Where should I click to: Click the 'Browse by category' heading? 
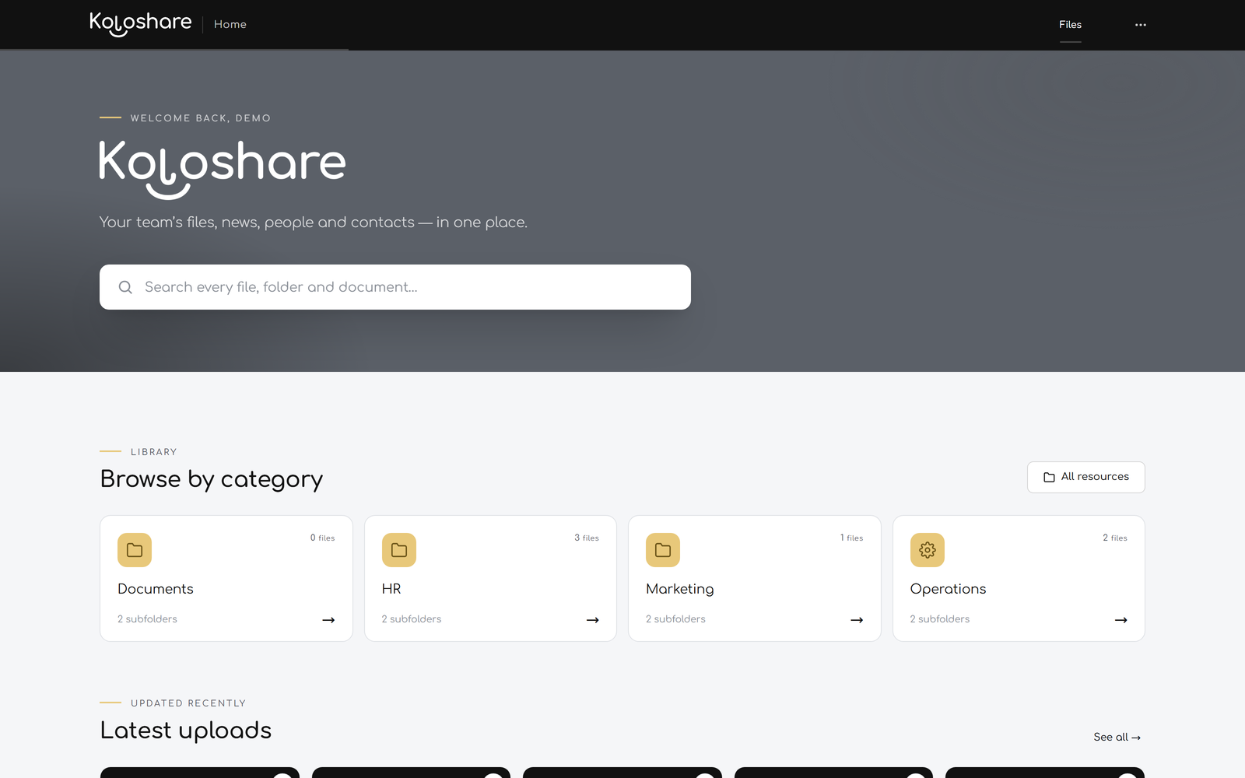(x=212, y=479)
